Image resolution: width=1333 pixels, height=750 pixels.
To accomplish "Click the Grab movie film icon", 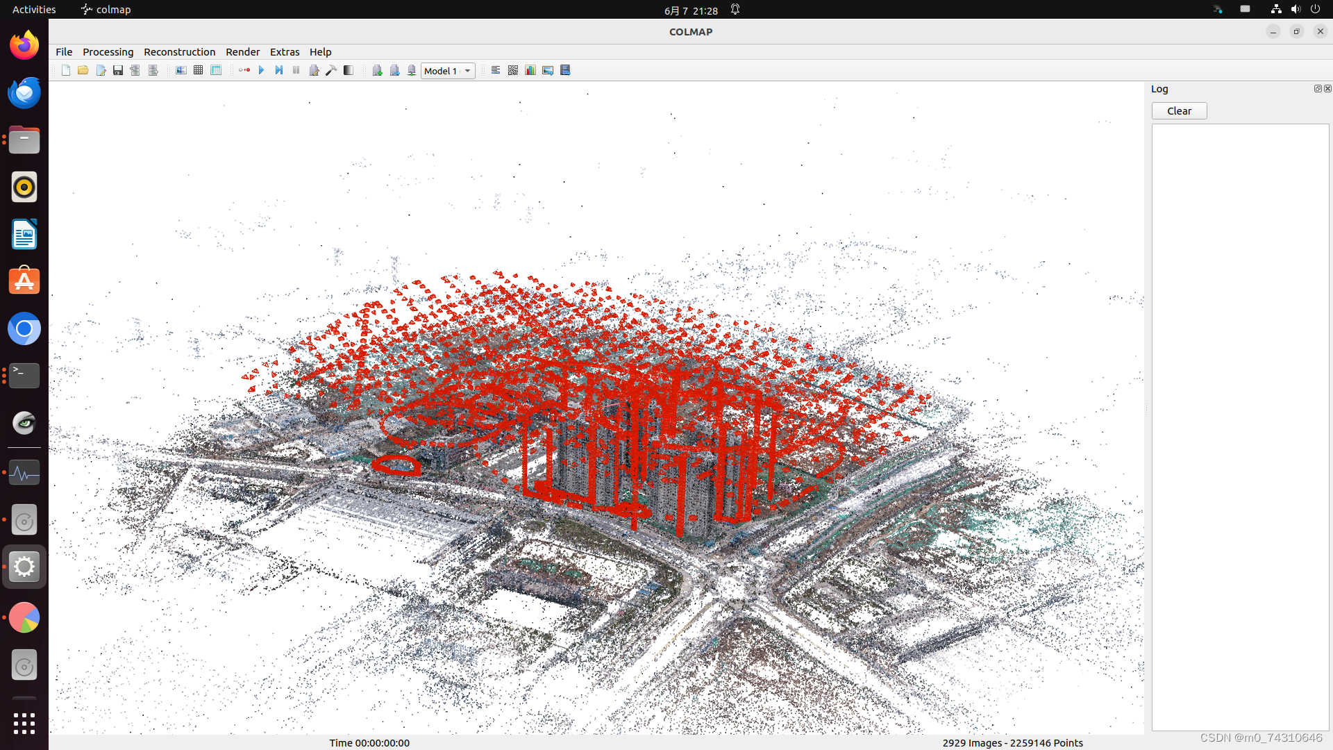I will point(565,70).
